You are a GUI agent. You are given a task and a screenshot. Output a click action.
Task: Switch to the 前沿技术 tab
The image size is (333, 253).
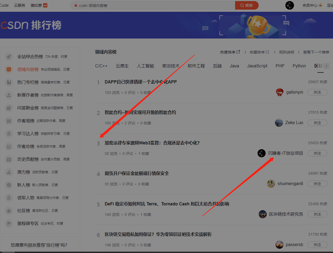point(171,66)
